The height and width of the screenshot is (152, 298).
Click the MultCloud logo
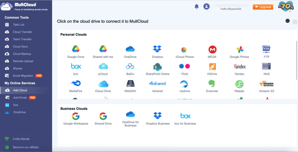pyautogui.click(x=24, y=6)
